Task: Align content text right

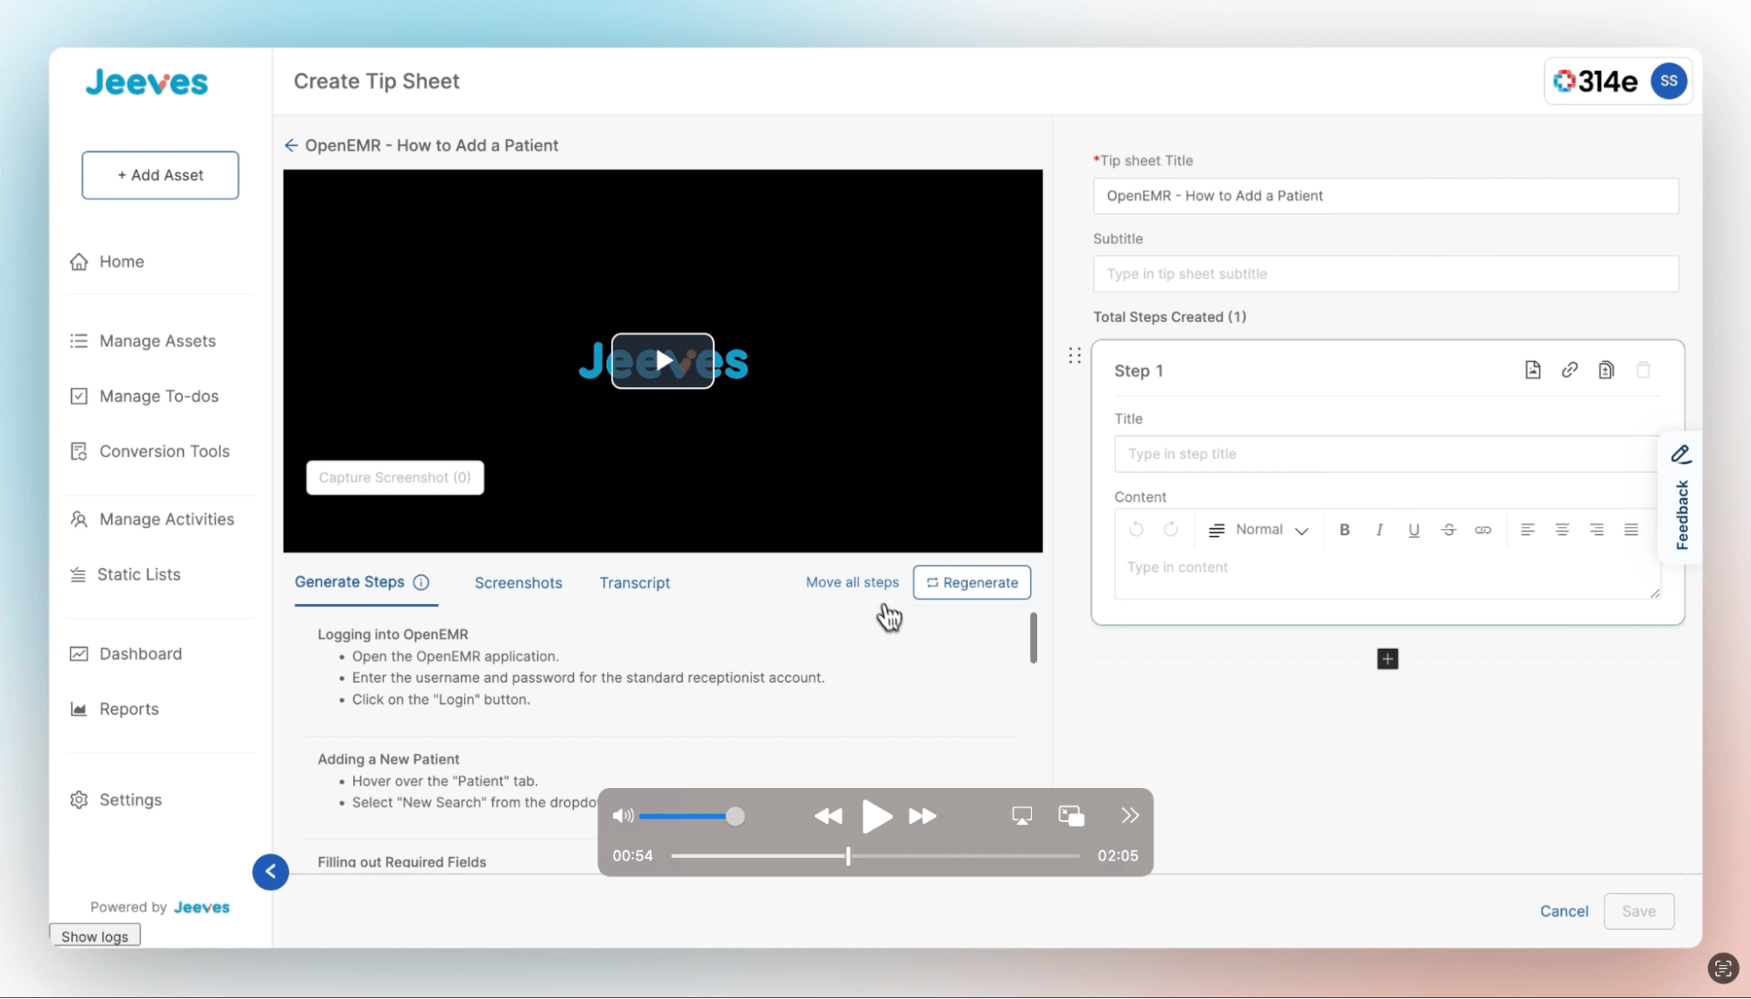Action: point(1597,530)
